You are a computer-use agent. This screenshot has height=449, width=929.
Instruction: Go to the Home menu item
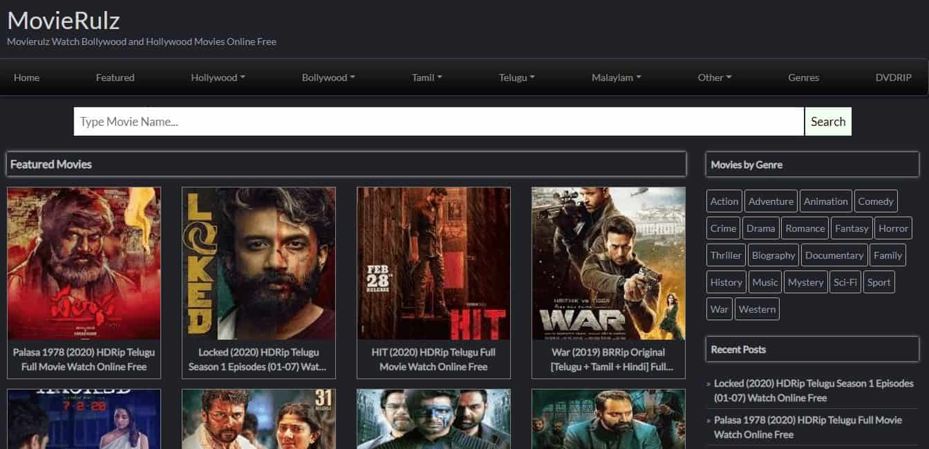26,77
